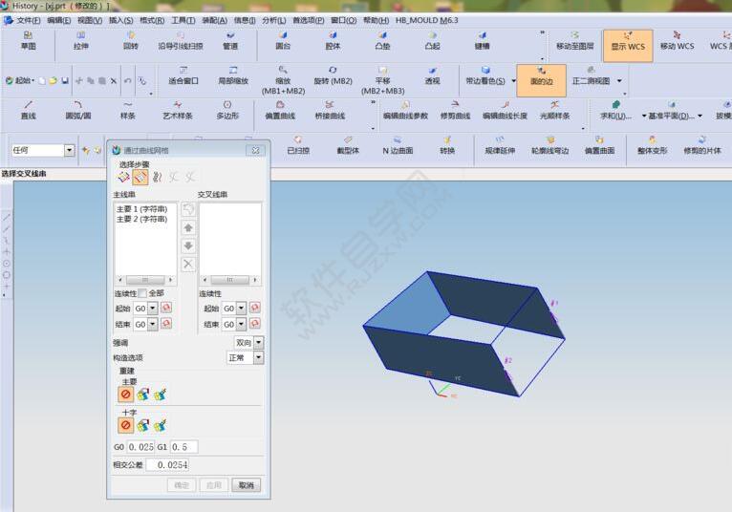This screenshot has width=732, height=512.
Task: Open the 构造选项 正常 dropdown
Action: [x=258, y=357]
